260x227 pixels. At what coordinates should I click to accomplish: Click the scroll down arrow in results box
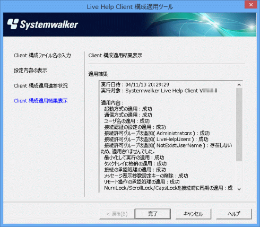[239, 189]
